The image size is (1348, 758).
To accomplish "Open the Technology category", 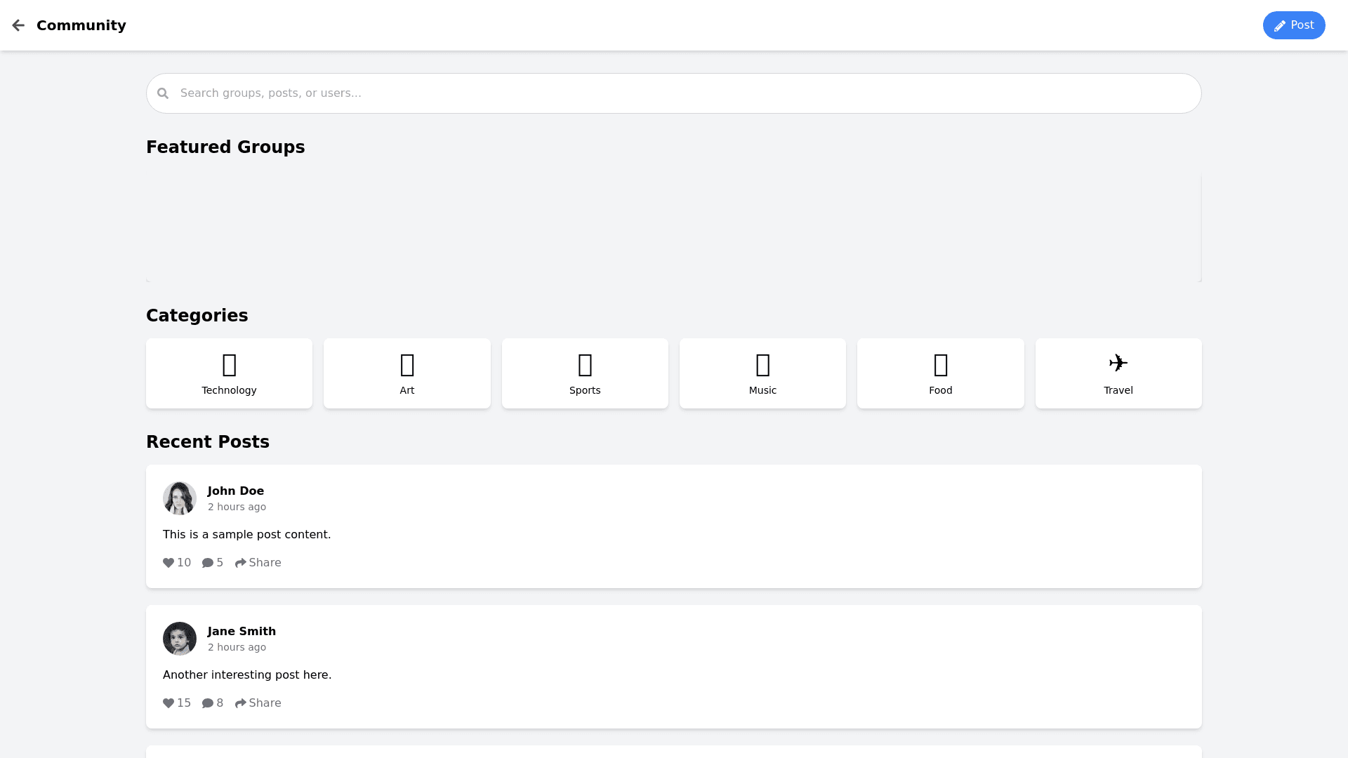I will [229, 373].
